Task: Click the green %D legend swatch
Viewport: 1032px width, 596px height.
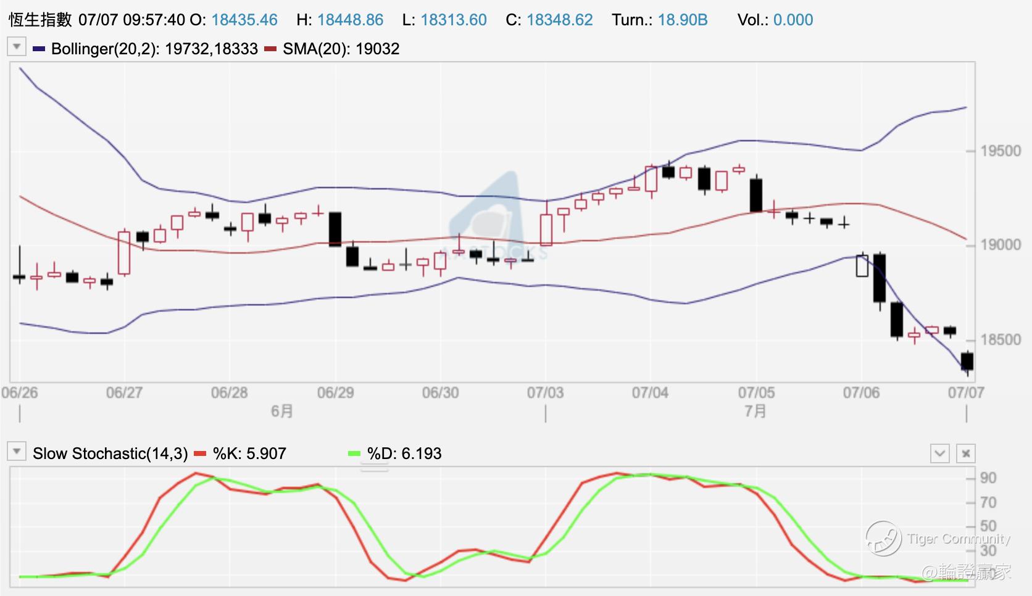Action: [x=354, y=453]
